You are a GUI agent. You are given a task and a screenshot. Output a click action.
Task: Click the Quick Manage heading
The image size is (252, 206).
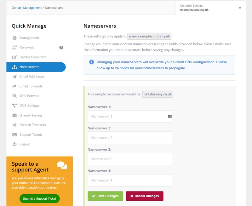pos(29,26)
